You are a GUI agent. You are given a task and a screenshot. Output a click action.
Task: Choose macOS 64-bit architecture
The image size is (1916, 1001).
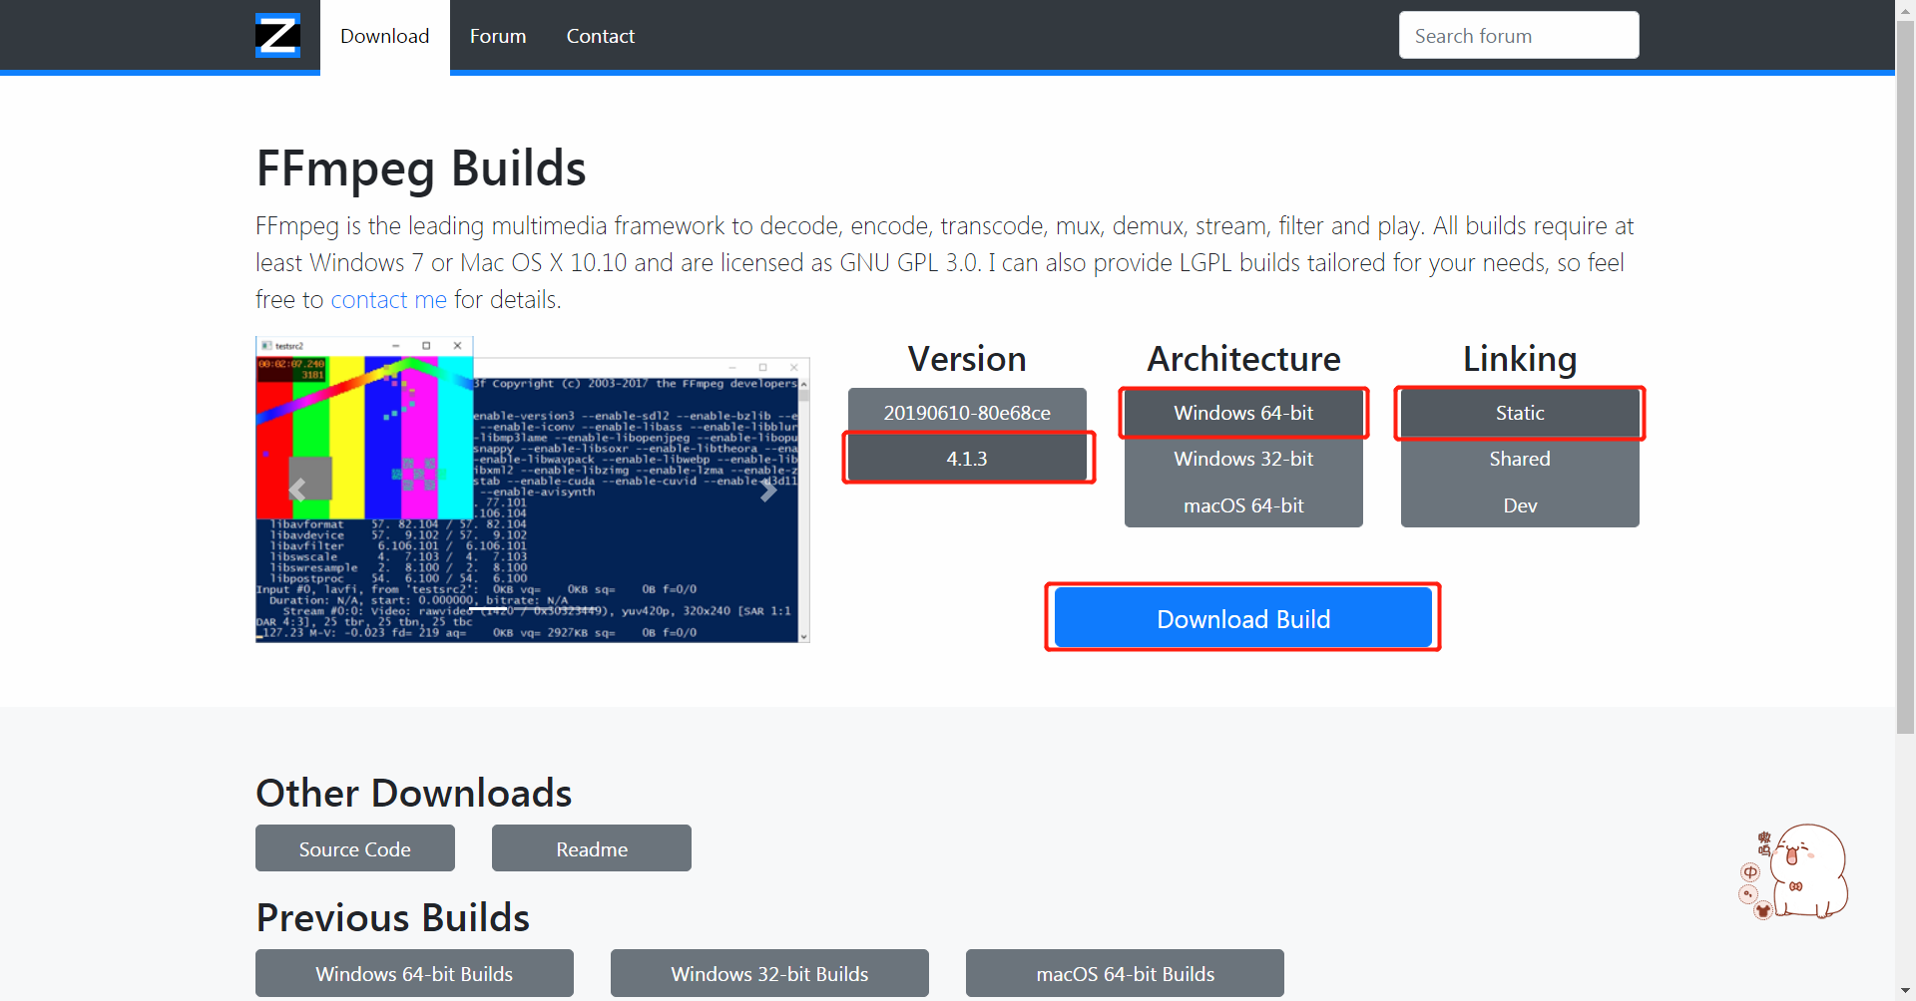click(x=1243, y=504)
